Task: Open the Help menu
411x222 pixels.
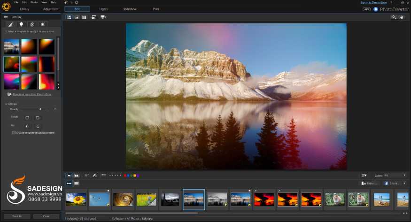Action: (x=54, y=2)
